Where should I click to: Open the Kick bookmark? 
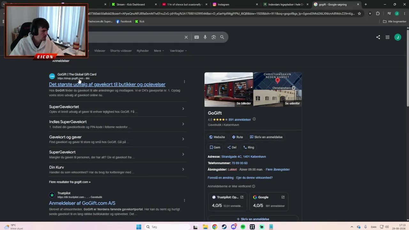140,21
